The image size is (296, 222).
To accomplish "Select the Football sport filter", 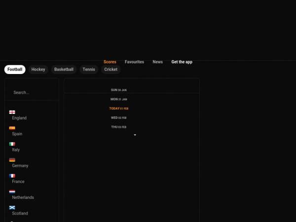I will (x=15, y=70).
